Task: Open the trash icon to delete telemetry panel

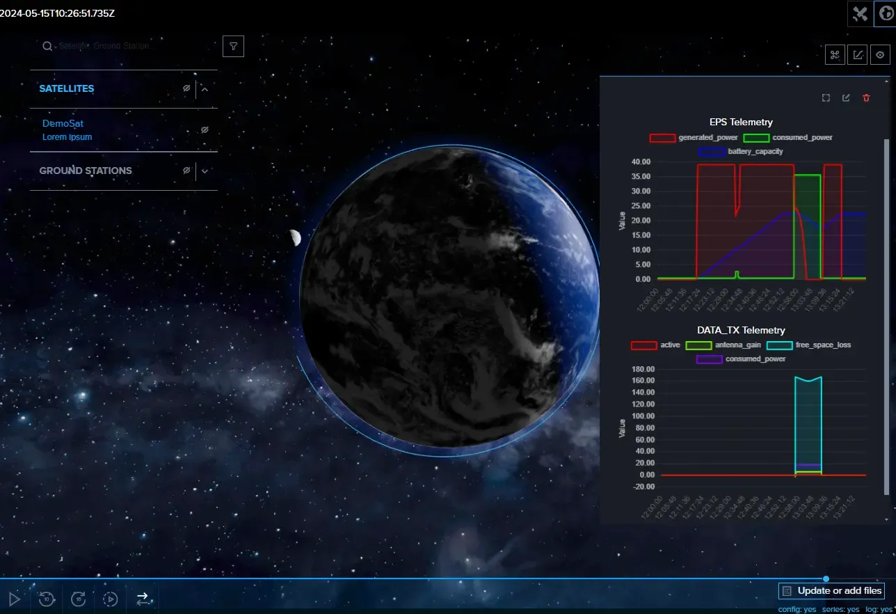Action: tap(866, 97)
